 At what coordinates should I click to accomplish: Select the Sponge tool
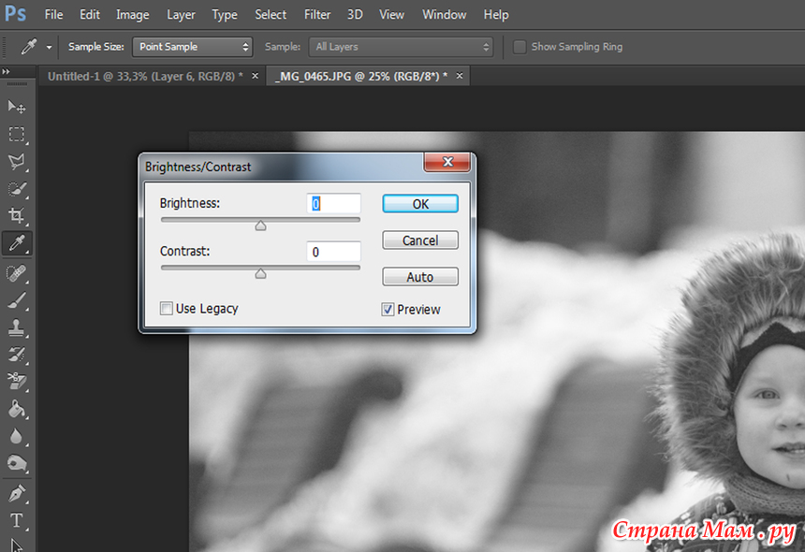point(17,464)
